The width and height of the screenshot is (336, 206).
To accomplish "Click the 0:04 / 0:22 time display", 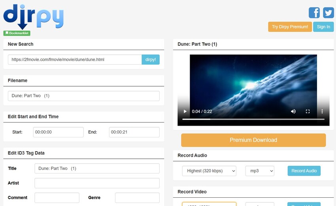I will pyautogui.click(x=202, y=111).
